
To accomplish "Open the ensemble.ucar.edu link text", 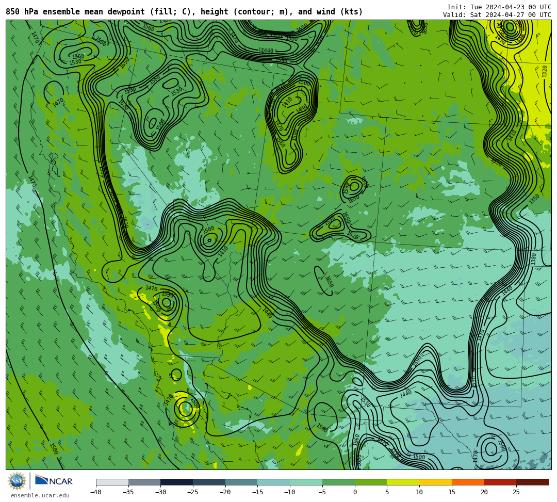I will (x=40, y=495).
